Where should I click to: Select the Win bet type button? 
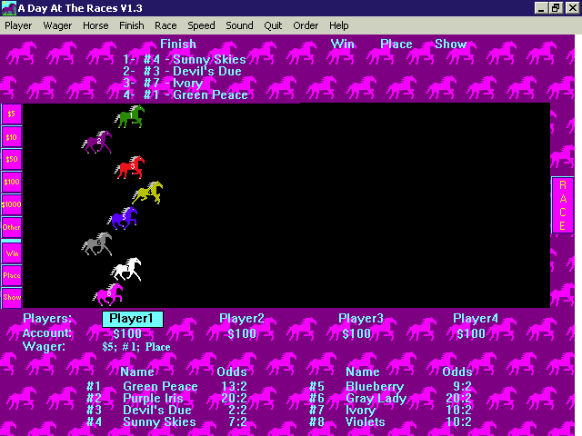pyautogui.click(x=12, y=253)
